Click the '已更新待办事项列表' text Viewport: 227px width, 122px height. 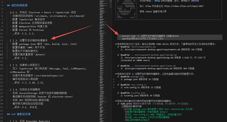click(x=132, y=107)
